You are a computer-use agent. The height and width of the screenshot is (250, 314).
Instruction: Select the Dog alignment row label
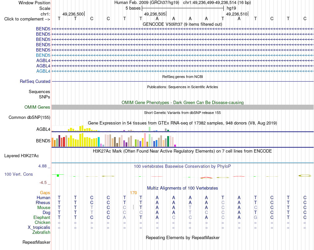(x=47, y=213)
